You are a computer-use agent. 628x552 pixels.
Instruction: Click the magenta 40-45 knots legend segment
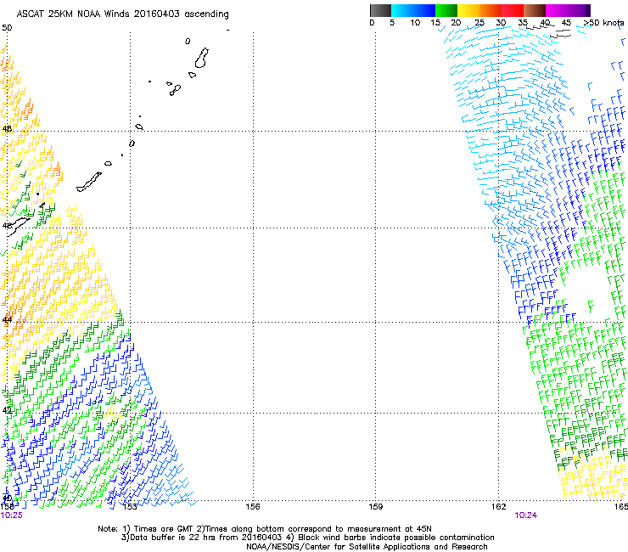click(x=557, y=10)
